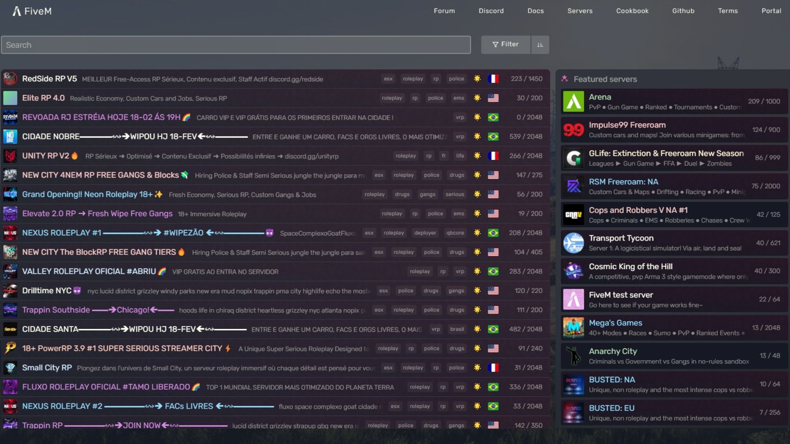The image size is (790, 444).
Task: Open the BUSTED: EU featured server
Action: [x=674, y=413]
